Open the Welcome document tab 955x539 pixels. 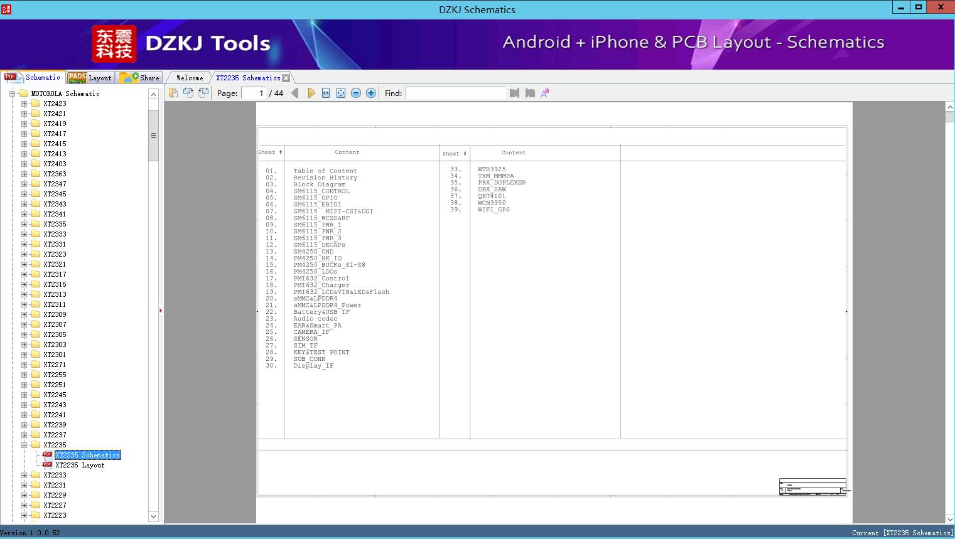(x=190, y=78)
